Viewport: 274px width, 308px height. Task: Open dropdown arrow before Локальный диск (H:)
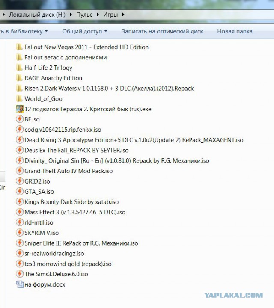pos(3,15)
